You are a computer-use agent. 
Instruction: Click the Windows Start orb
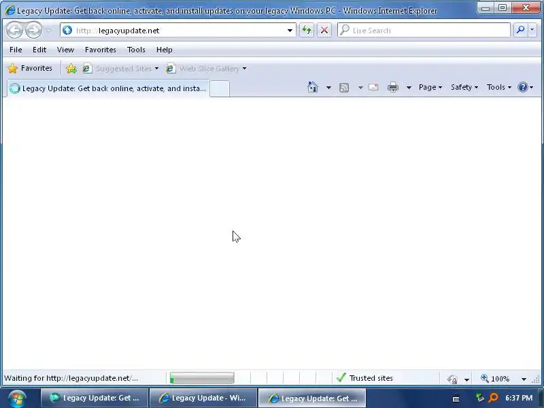pyautogui.click(x=16, y=398)
